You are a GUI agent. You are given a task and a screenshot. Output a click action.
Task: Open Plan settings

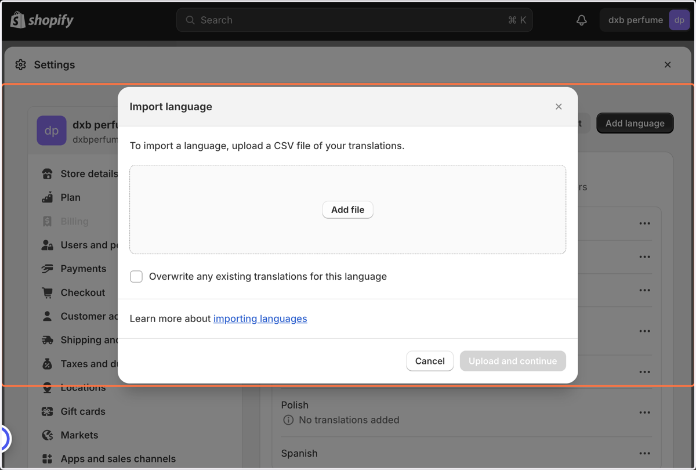pos(70,198)
